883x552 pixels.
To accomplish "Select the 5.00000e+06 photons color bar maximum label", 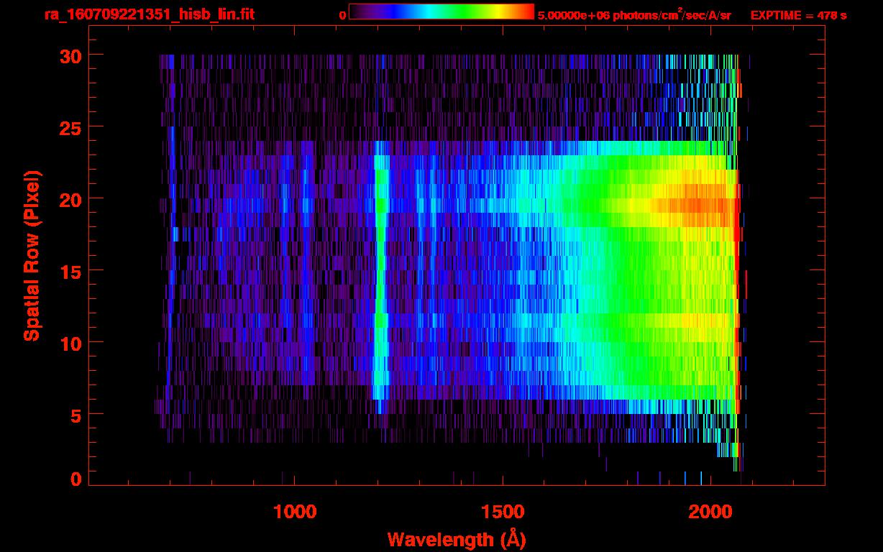I will [x=634, y=15].
